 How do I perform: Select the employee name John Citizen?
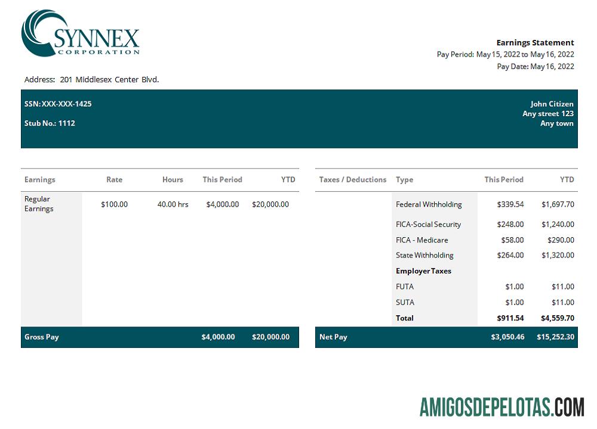(552, 104)
